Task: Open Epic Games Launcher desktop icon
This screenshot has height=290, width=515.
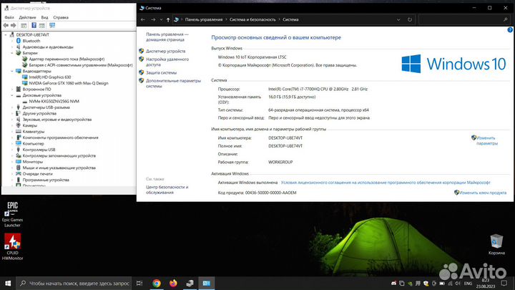Action: pos(12,214)
